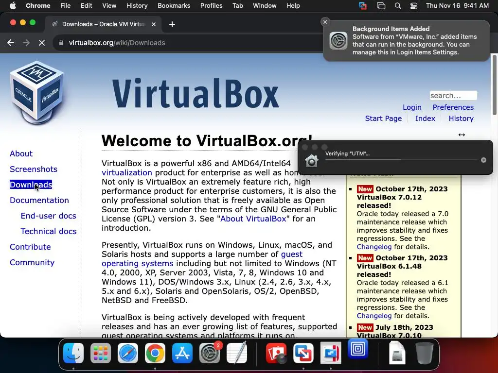Close the Downloads – Oracle VM tab
498x373 pixels.
(x=153, y=24)
